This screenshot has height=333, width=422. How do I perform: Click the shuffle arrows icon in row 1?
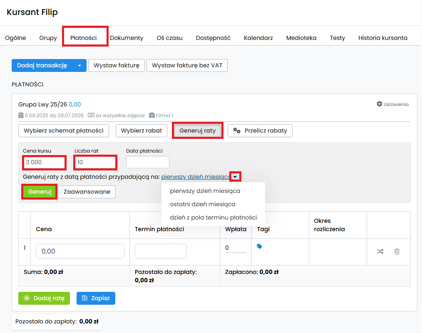(380, 251)
